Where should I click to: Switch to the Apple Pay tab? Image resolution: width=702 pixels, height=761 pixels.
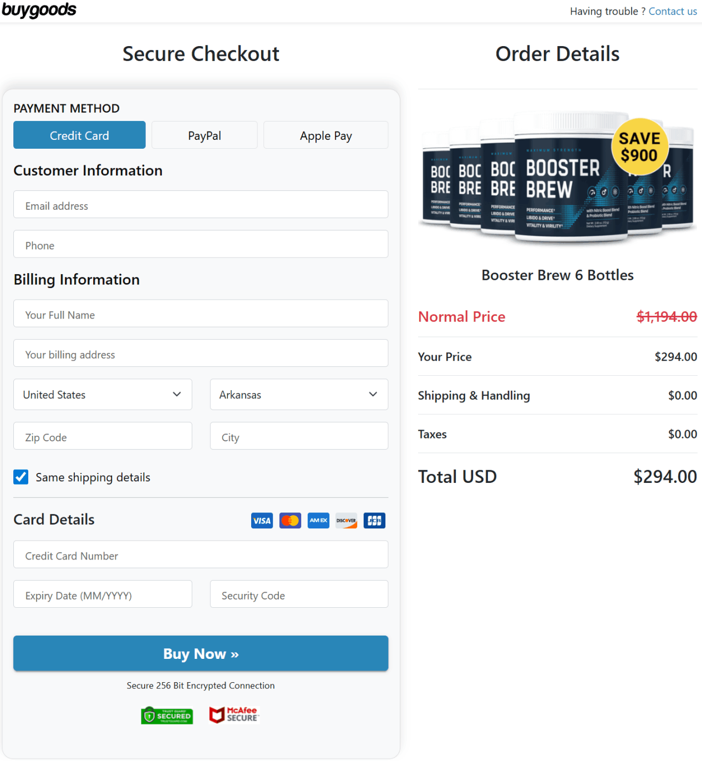325,135
